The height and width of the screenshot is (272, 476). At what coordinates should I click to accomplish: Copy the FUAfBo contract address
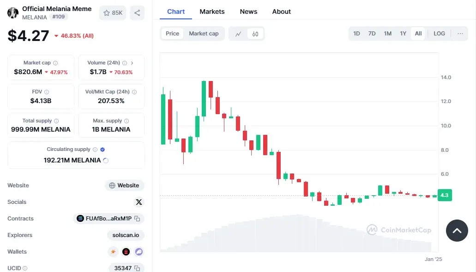coord(137,219)
